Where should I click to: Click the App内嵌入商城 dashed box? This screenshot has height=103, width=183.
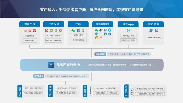[x=128, y=36]
